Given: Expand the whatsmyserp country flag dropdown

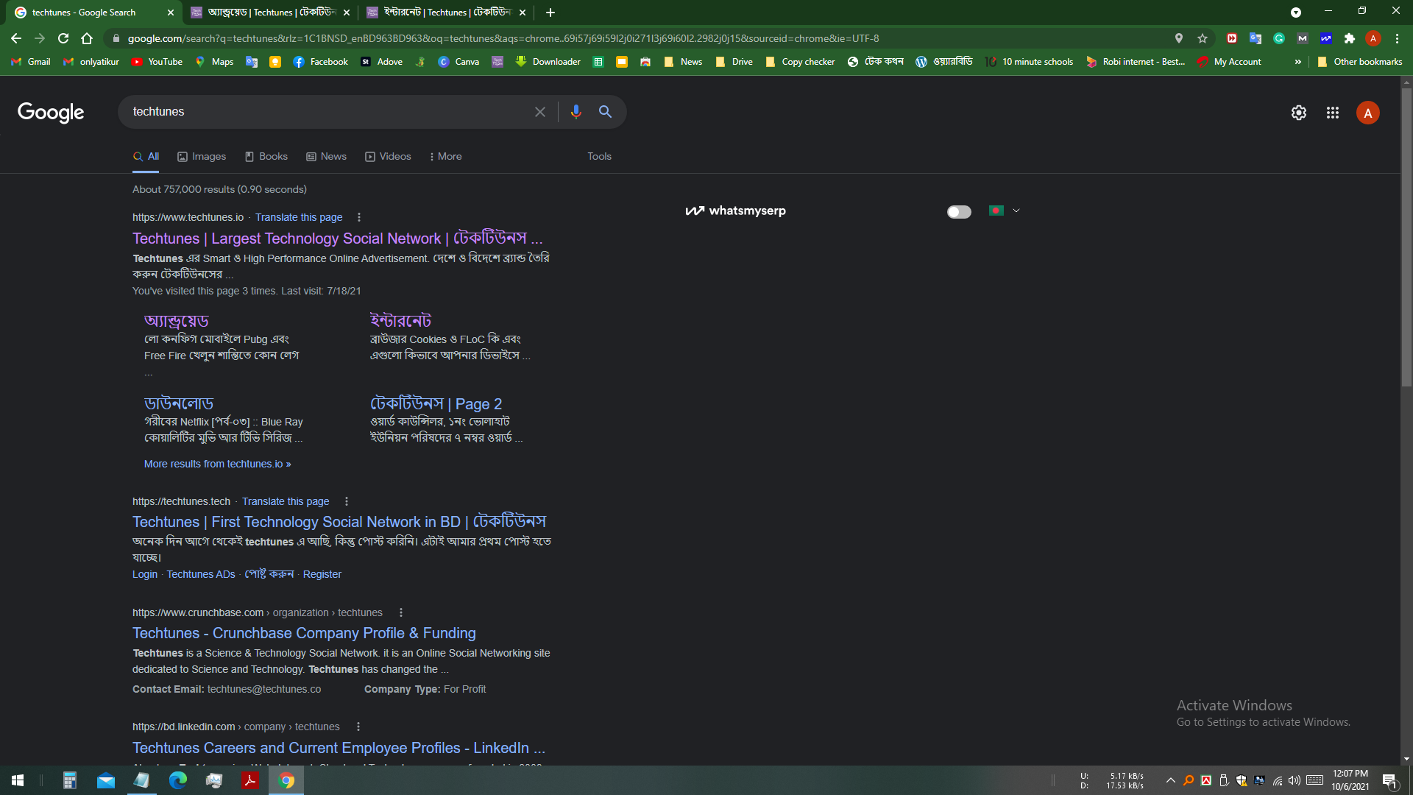Looking at the screenshot, I should (1016, 211).
